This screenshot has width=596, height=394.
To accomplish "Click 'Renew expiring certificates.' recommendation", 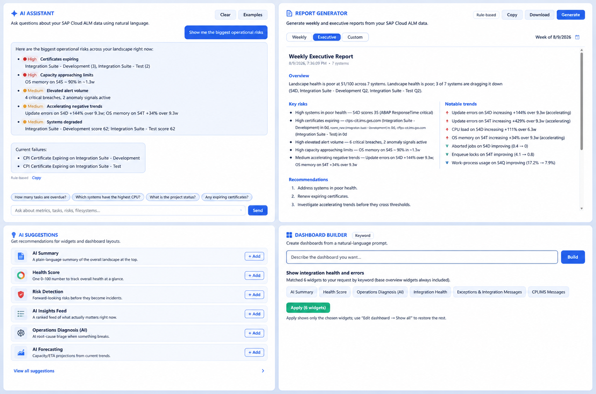I will coord(323,196).
